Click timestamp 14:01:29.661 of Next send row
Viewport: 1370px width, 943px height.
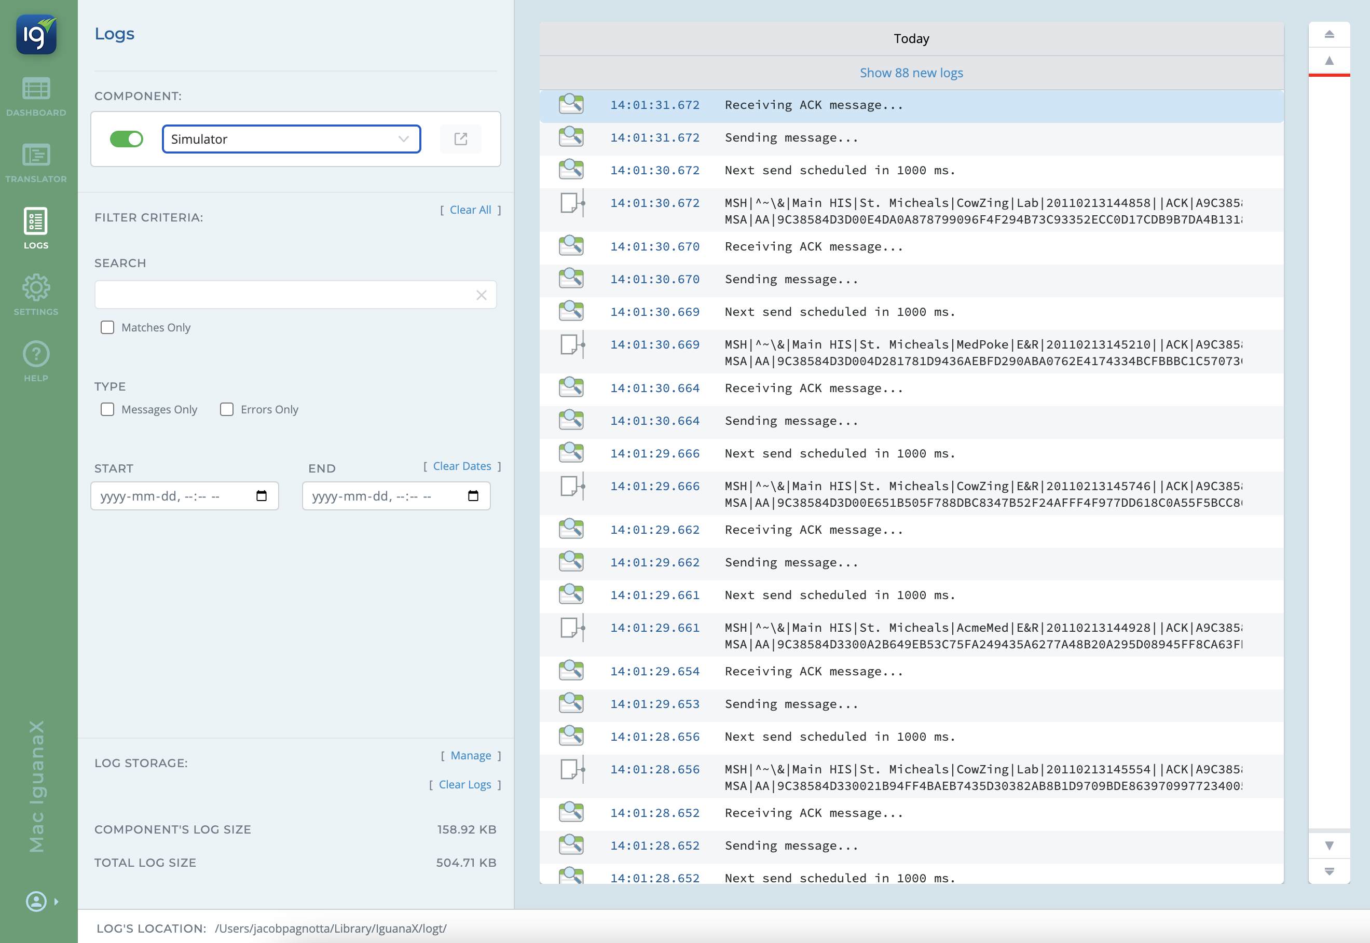[655, 595]
